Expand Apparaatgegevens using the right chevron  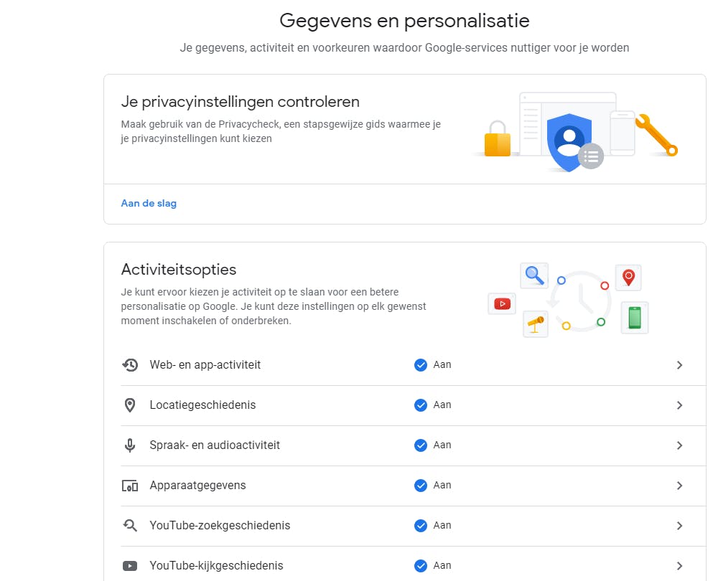click(679, 486)
